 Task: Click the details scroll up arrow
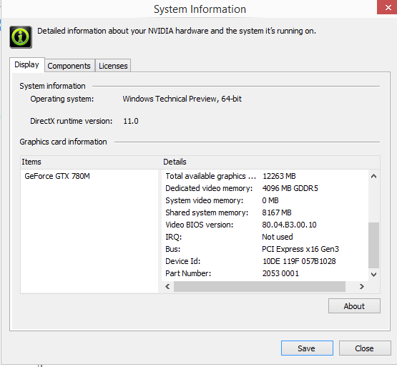tap(373, 176)
